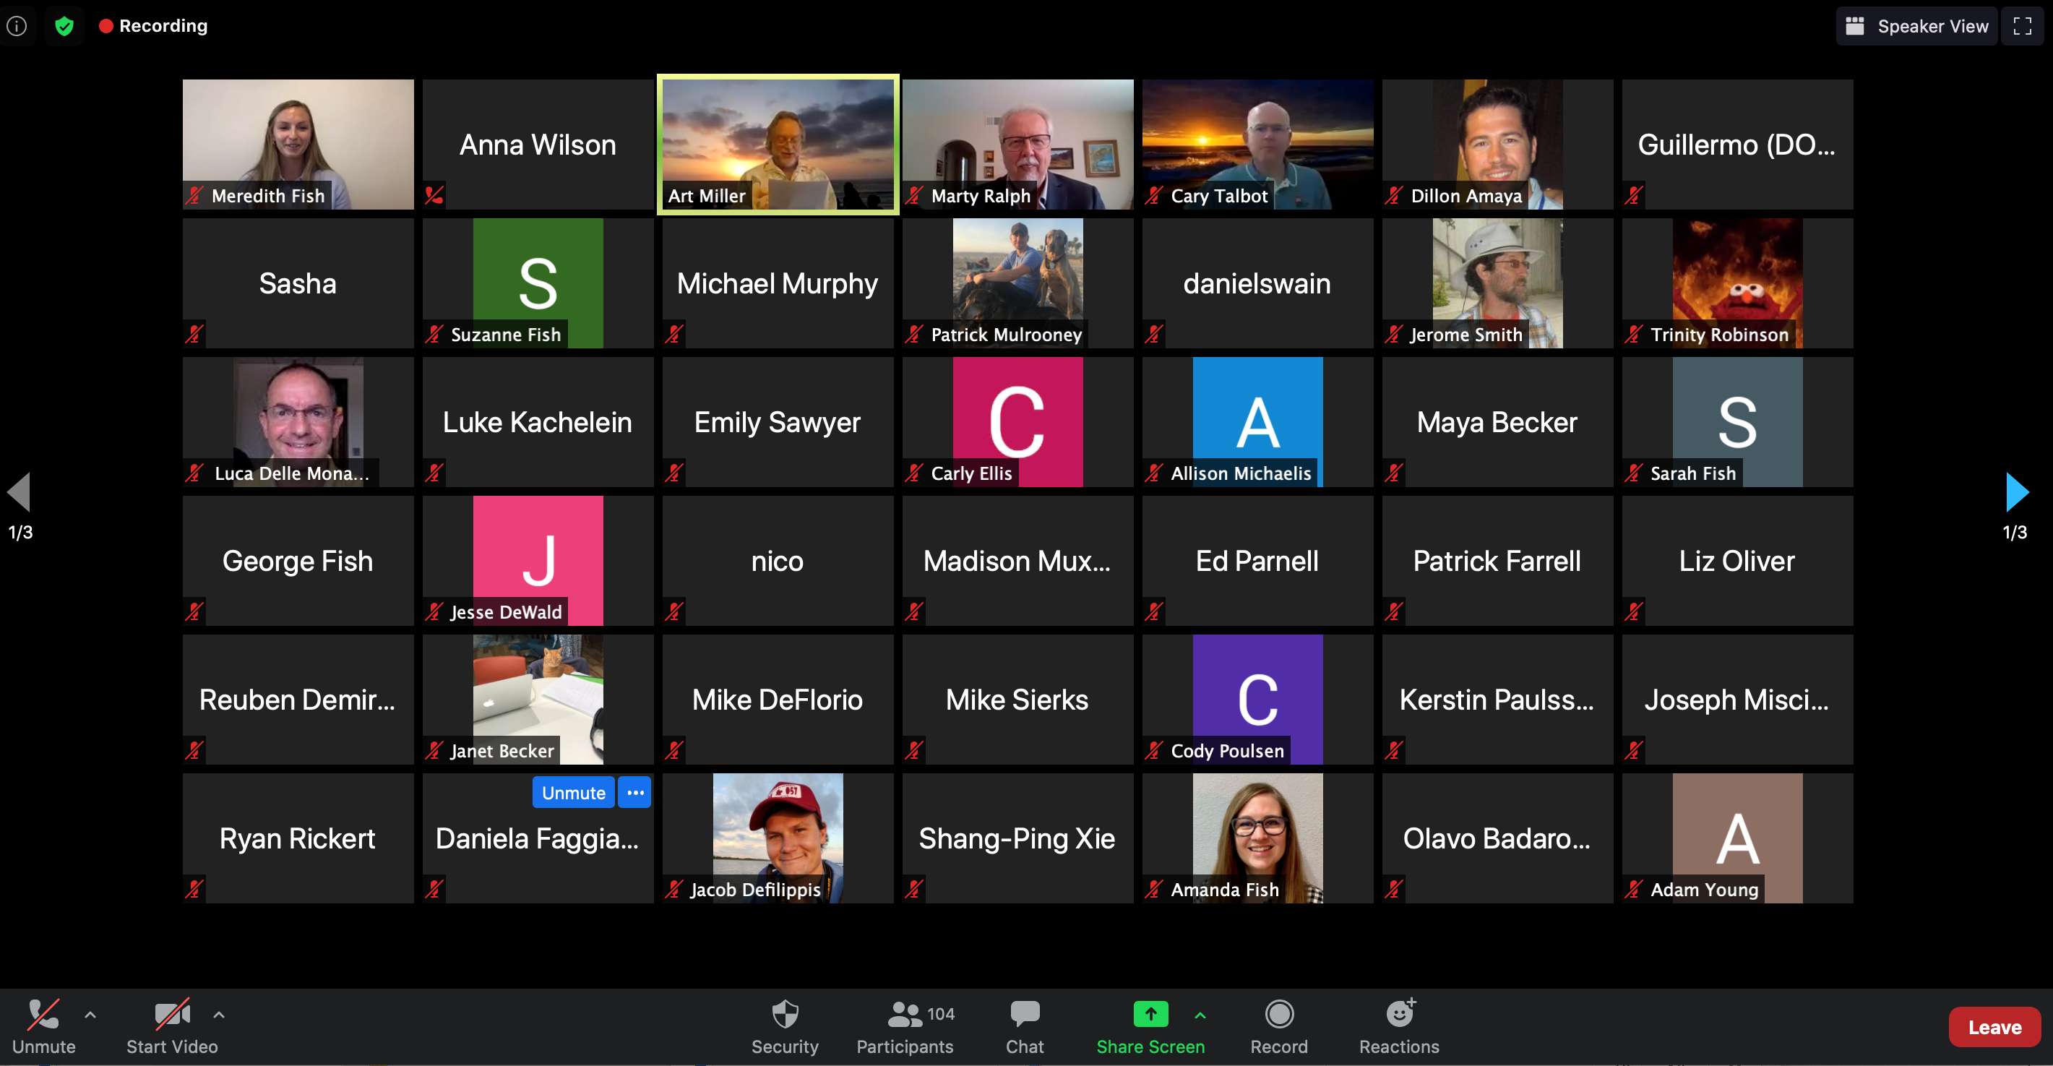Select Sarah Fish's S avatar tile
Screen dimensions: 2053x1066
click(x=1737, y=422)
